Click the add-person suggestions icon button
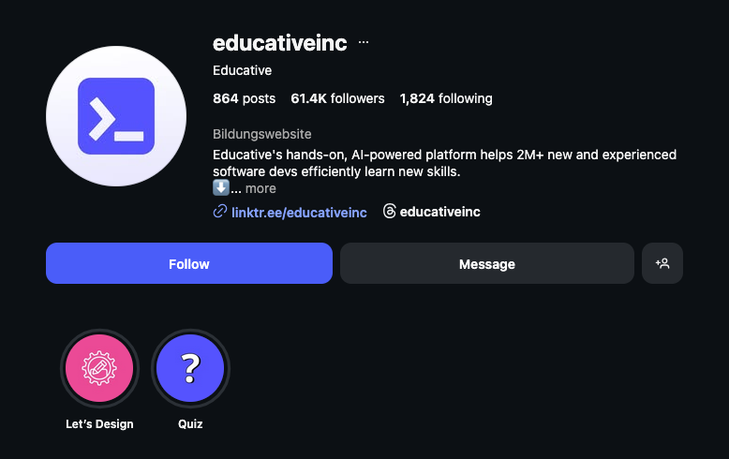729x459 pixels. (x=662, y=264)
